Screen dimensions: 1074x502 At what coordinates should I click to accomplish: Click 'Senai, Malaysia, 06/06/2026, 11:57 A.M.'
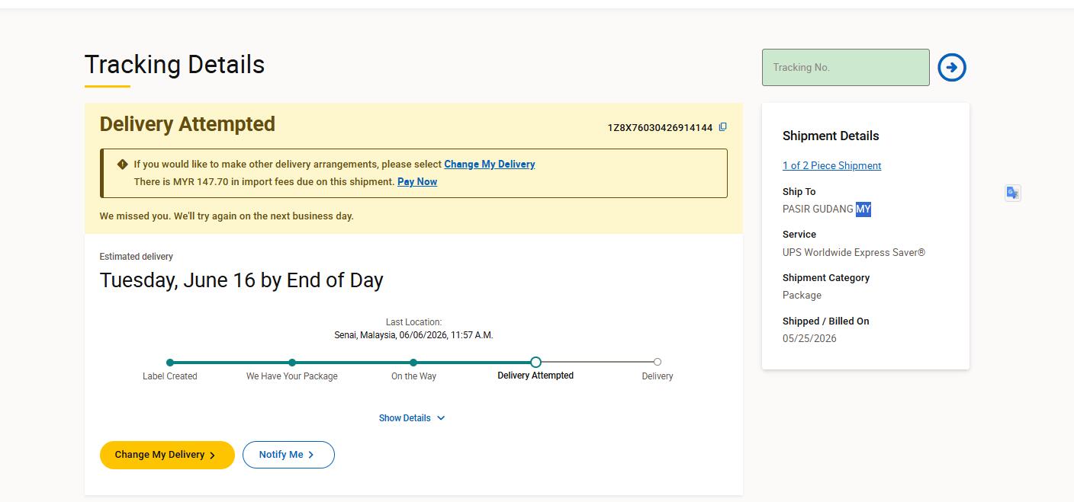point(413,335)
